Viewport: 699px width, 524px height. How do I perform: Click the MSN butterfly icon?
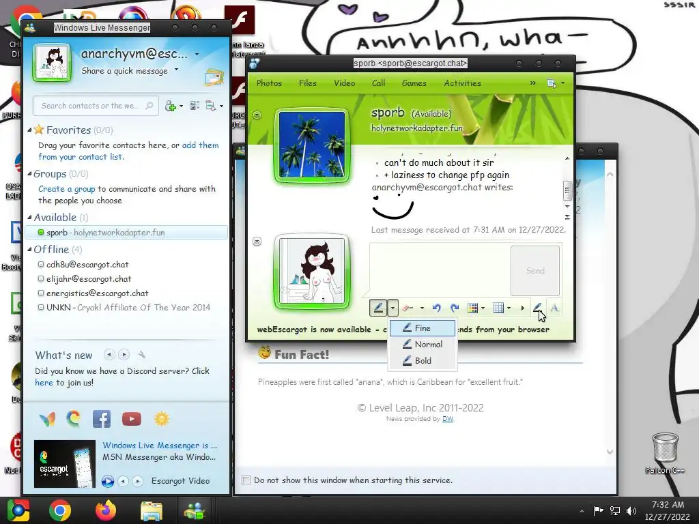tap(47, 419)
